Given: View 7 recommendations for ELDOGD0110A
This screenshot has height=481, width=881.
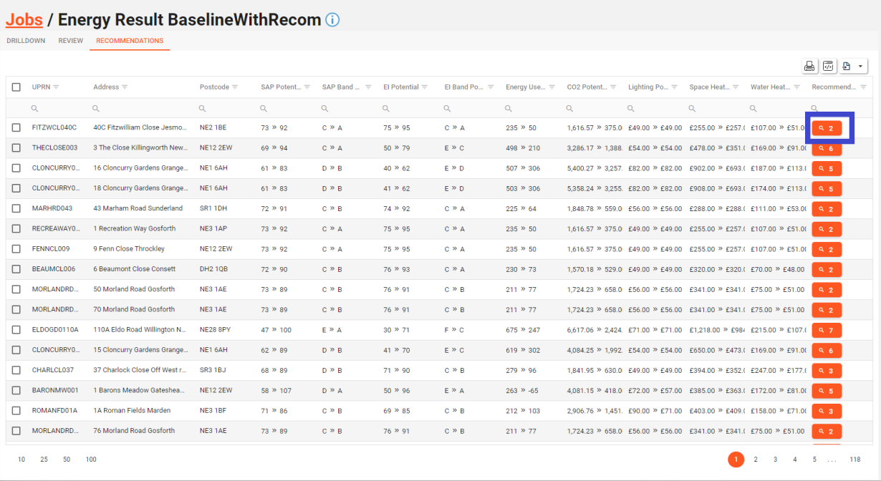Looking at the screenshot, I should [826, 330].
